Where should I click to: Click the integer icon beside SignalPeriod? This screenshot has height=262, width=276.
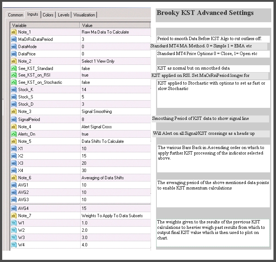(x=13, y=120)
